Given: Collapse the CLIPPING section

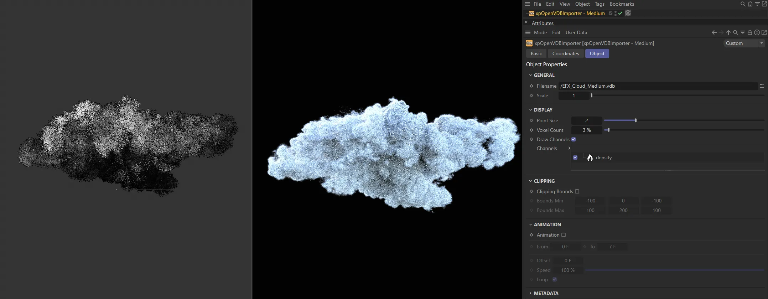Looking at the screenshot, I should 530,181.
